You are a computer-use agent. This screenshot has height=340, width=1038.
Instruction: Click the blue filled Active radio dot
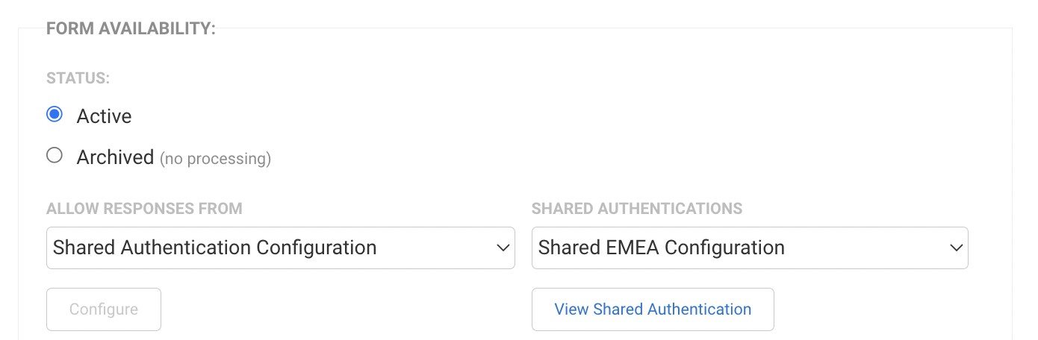point(54,115)
